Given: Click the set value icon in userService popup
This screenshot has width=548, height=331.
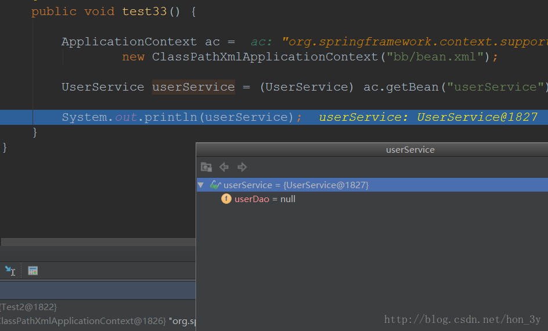Looking at the screenshot, I should pyautogui.click(x=206, y=167).
